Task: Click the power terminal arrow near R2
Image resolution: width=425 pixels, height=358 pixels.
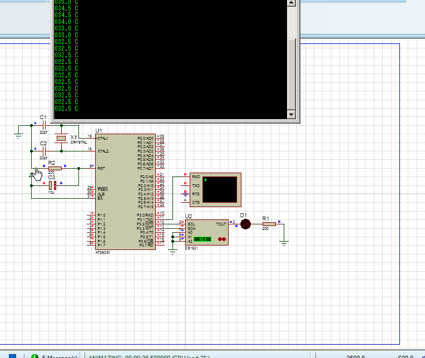Action: pyautogui.click(x=32, y=175)
